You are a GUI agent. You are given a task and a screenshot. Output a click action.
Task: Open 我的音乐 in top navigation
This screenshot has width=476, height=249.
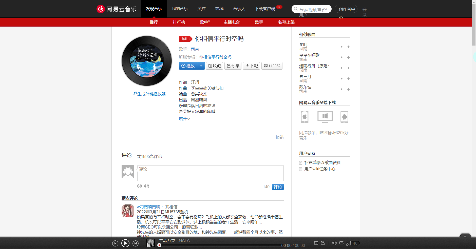pyautogui.click(x=180, y=9)
